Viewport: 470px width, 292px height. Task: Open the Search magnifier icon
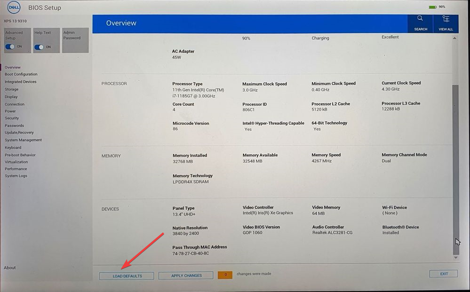tap(420, 18)
